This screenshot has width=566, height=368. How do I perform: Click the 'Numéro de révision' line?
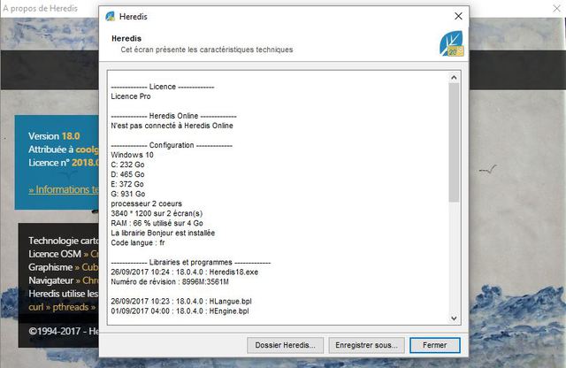pos(170,281)
